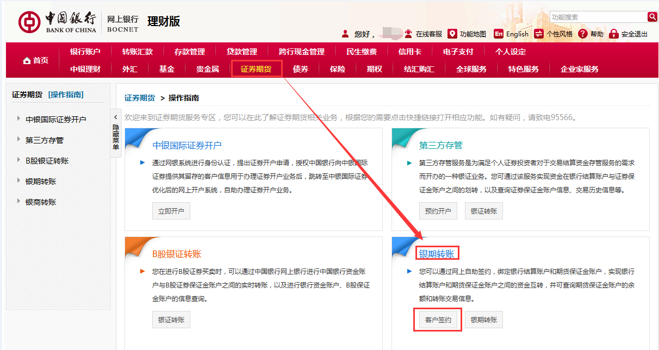Open B股银证转账 card title
Screen dimensions: 659x350
click(177, 254)
